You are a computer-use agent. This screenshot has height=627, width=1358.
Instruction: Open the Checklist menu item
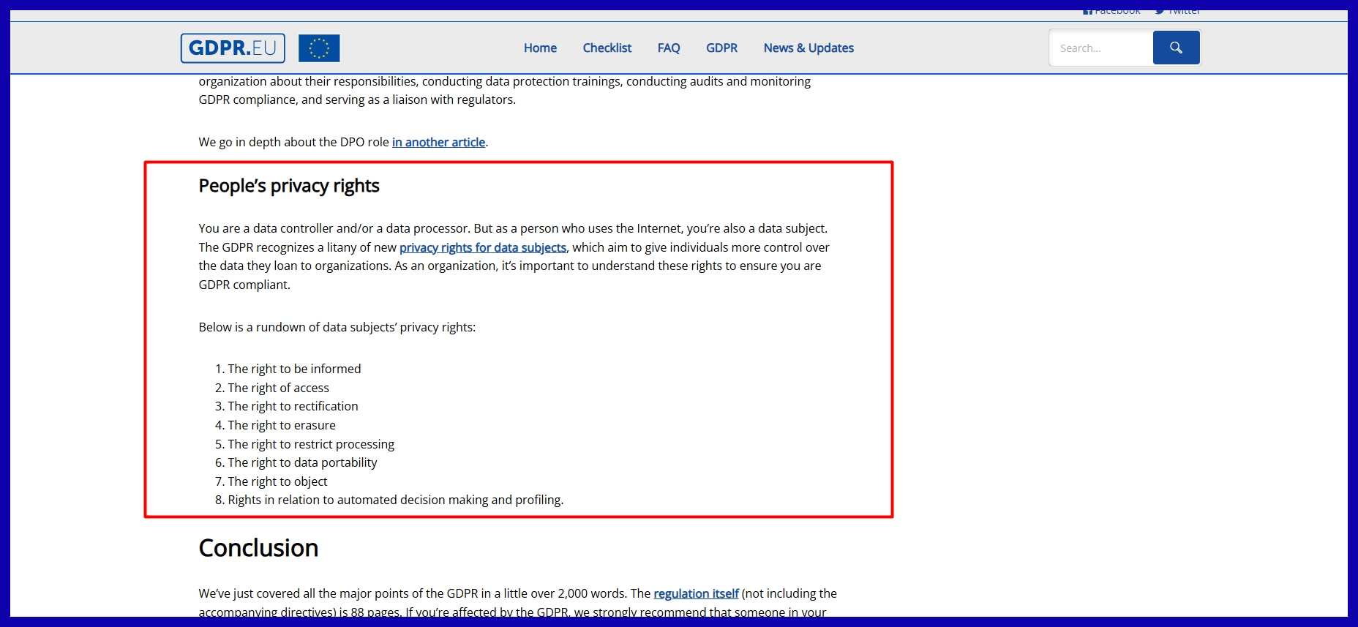(x=607, y=48)
